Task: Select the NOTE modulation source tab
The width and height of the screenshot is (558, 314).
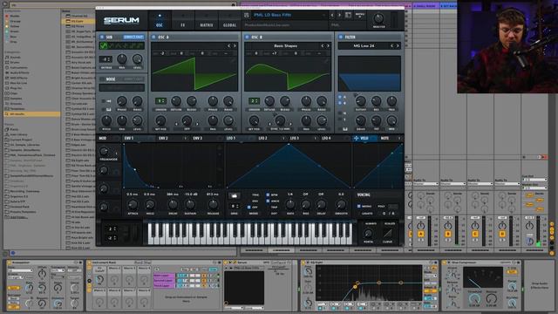Action: (x=384, y=138)
